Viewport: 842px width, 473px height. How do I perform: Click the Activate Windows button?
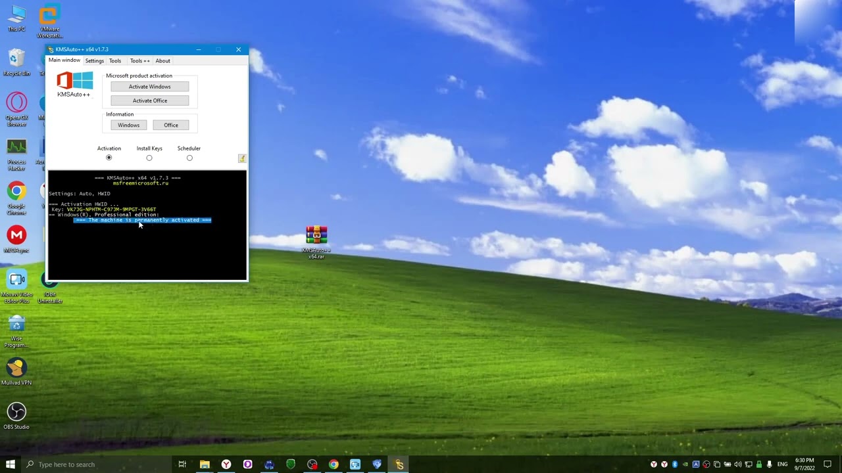click(x=150, y=87)
